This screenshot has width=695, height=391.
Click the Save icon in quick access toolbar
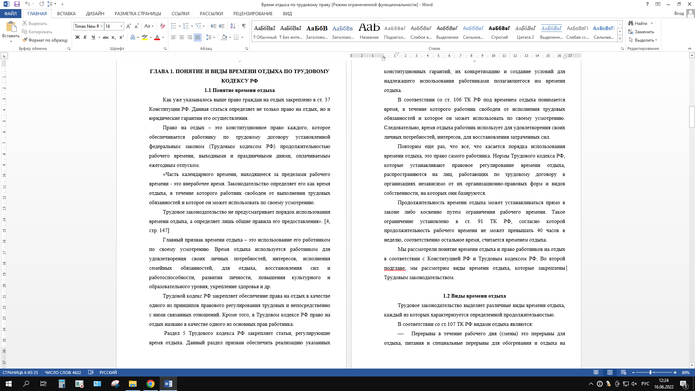(17, 4)
